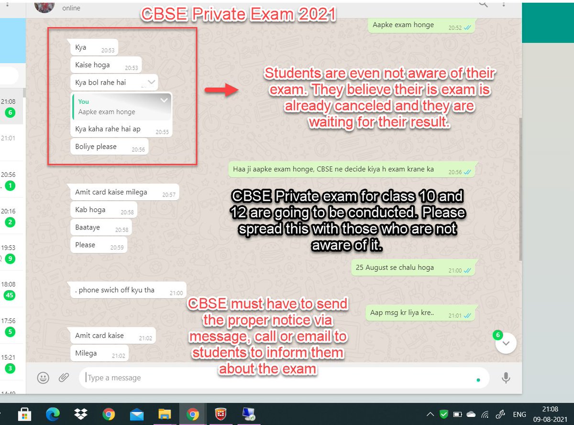574x425 pixels.
Task: Launch Microsoft Edge from taskbar
Action: pos(52,414)
